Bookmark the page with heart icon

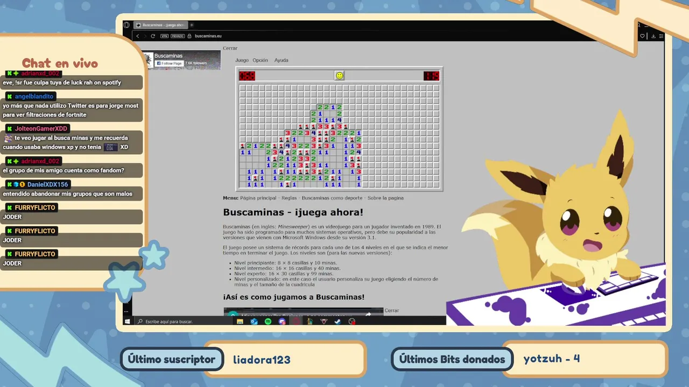click(642, 36)
